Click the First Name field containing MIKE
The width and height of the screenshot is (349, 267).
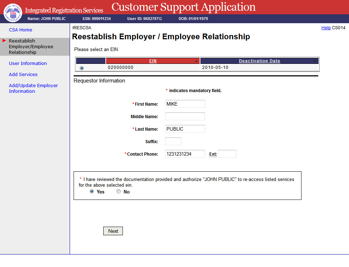185,104
